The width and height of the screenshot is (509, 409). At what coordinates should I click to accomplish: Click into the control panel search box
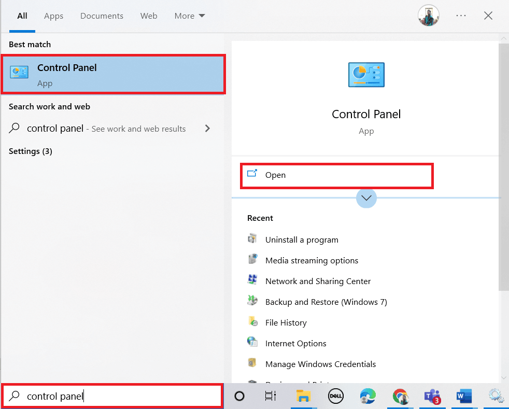pyautogui.click(x=113, y=396)
